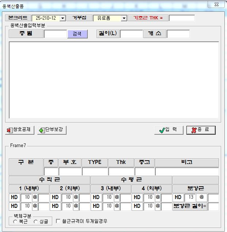Image resolution: width=227 pixels, height=232 pixels.
Task: Open the concrete grade 25-210-12 dropdown
Action: point(63,18)
